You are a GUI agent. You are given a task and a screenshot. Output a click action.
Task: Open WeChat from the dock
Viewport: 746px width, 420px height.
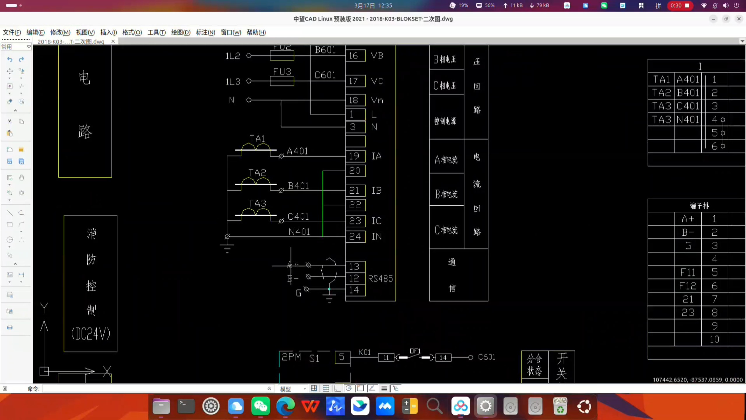(261, 406)
